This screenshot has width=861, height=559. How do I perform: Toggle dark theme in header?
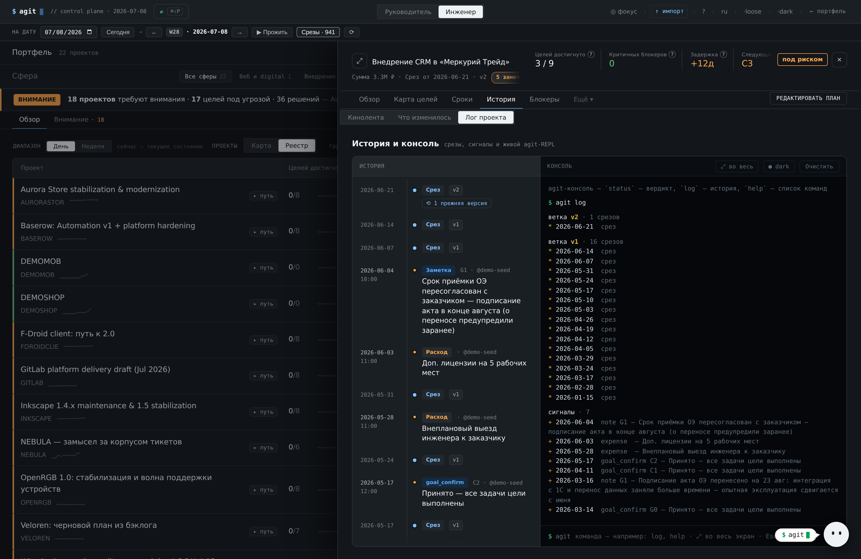tap(785, 12)
